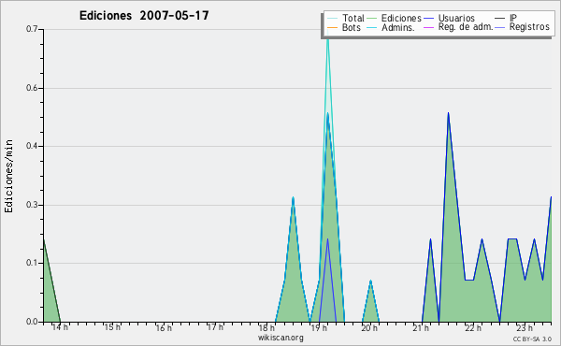Click the '18 h' x-axis label
The height and width of the screenshot is (346, 561).
point(266,327)
